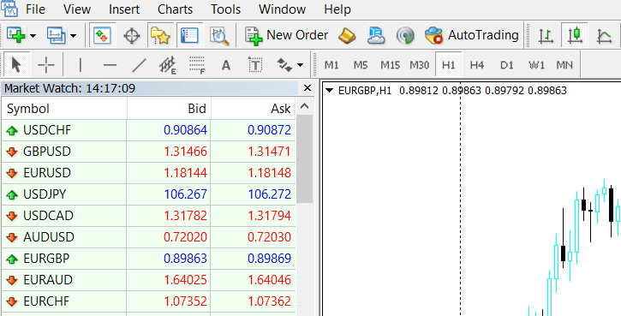The height and width of the screenshot is (316, 621).
Task: Select the Vertical Line drawing tool
Action: click(81, 64)
